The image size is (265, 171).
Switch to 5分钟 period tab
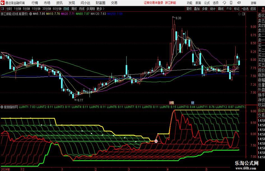pos(26,9)
